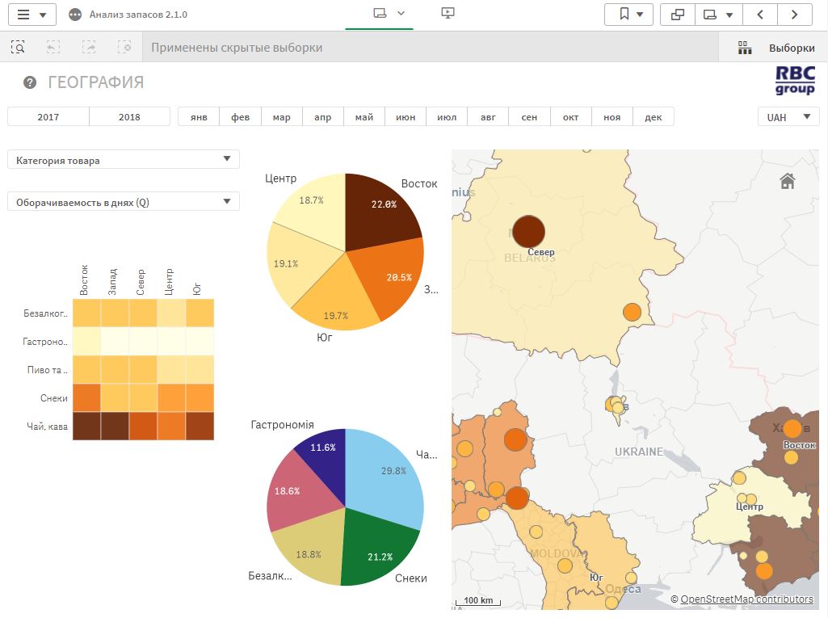
Task: Click the large Север map bubble
Action: pyautogui.click(x=528, y=231)
